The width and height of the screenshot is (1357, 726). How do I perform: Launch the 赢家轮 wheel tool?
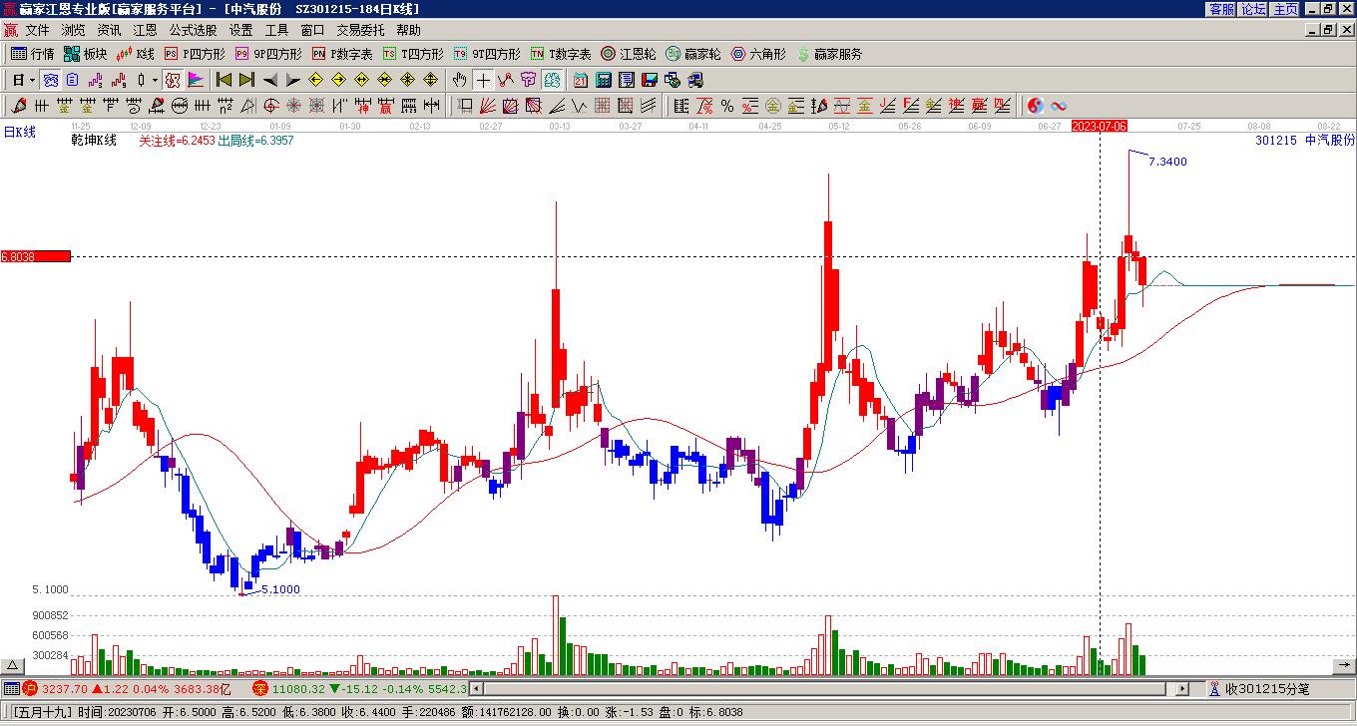click(693, 54)
